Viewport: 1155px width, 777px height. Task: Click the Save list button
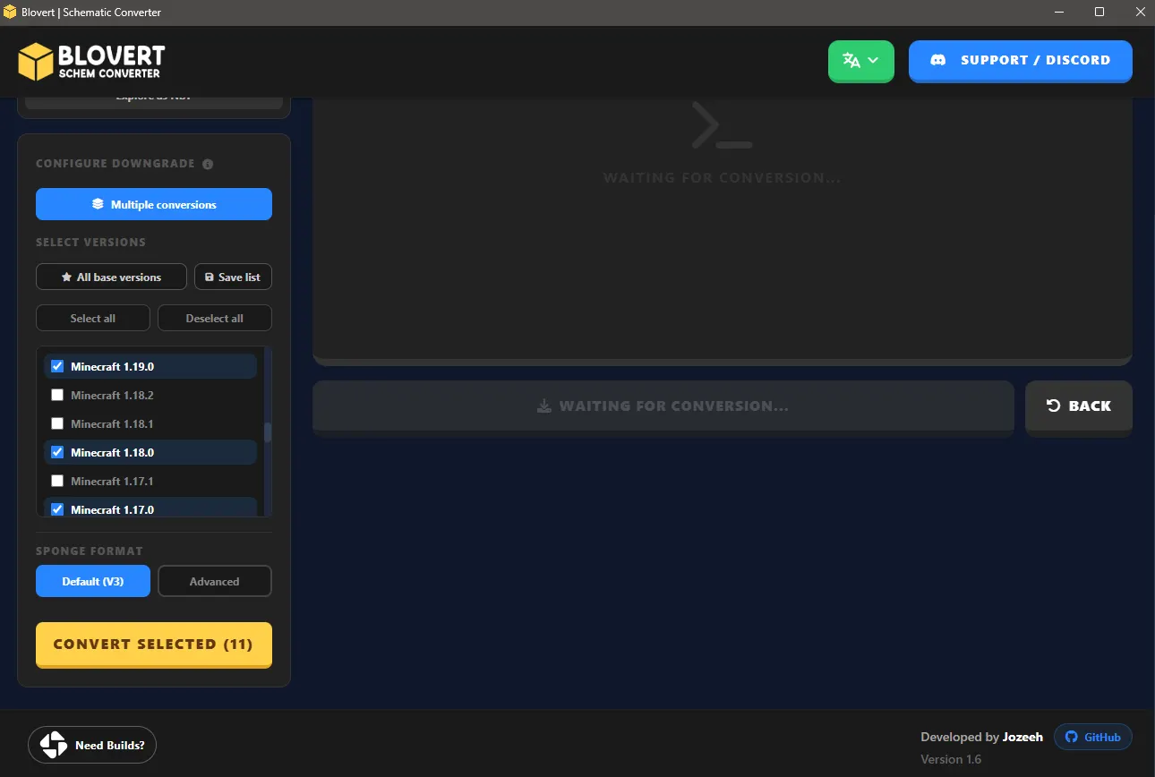click(x=233, y=277)
